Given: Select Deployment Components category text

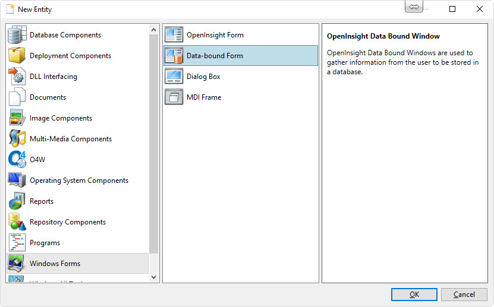Looking at the screenshot, I should pyautogui.click(x=70, y=56).
